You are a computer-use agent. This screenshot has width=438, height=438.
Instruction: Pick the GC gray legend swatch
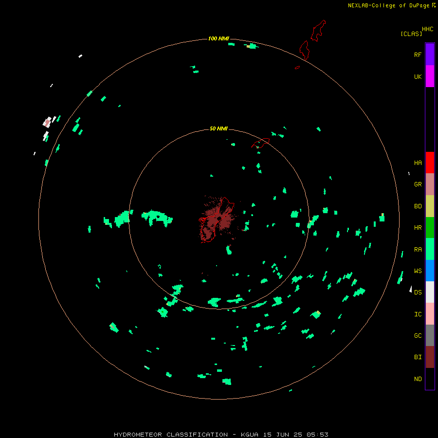[x=430, y=335]
